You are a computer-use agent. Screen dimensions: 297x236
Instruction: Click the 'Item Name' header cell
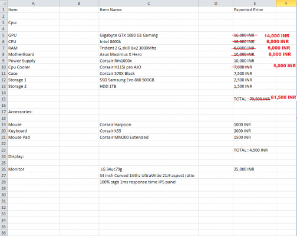click(x=148, y=9)
